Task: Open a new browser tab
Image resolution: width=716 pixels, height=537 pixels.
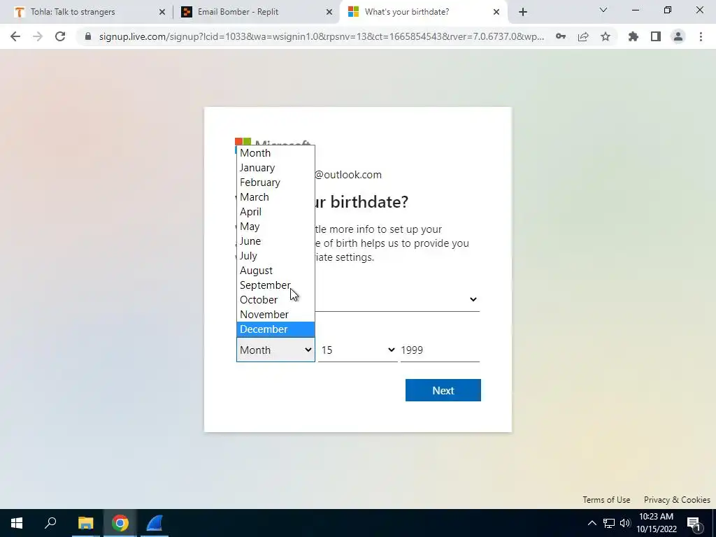Action: pyautogui.click(x=523, y=12)
